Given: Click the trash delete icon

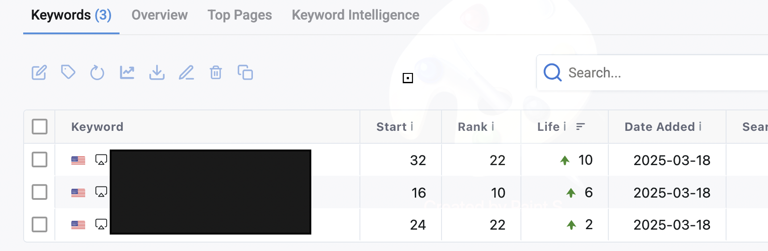Looking at the screenshot, I should [216, 73].
